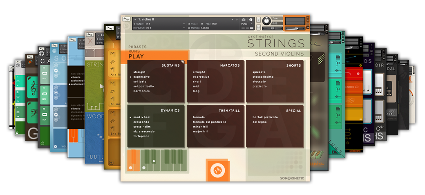
Task: Select sul ponticello under SUSTAINS
Action: click(x=143, y=86)
